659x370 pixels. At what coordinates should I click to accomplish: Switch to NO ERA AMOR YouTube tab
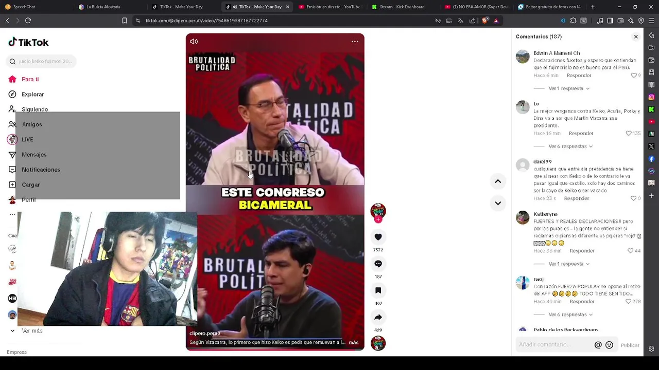pyautogui.click(x=476, y=7)
